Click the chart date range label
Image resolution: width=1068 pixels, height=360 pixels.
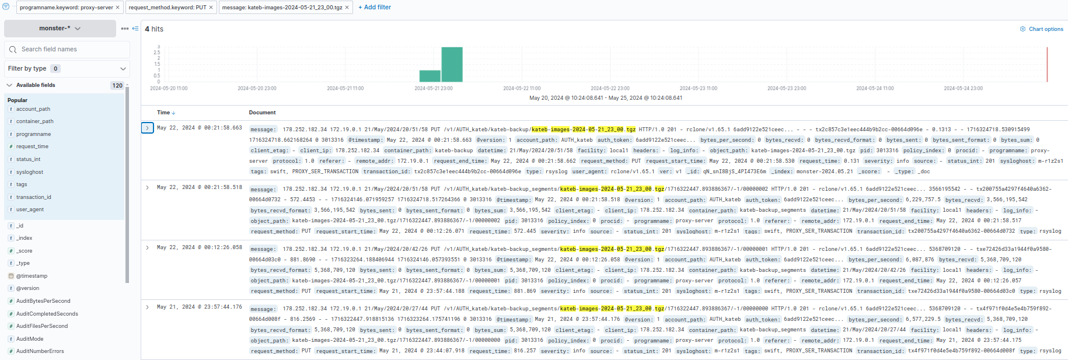click(x=606, y=98)
